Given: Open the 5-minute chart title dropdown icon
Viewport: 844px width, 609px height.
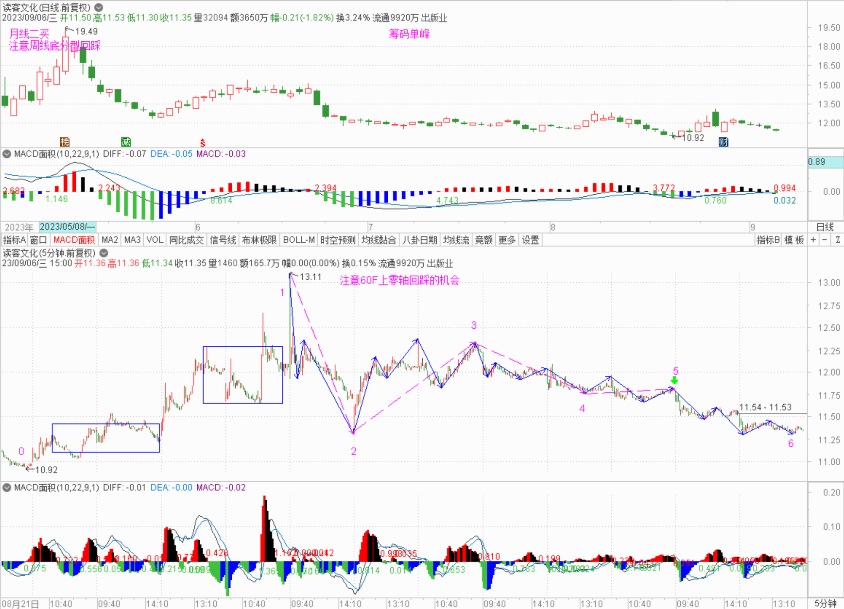Looking at the screenshot, I should [x=104, y=253].
